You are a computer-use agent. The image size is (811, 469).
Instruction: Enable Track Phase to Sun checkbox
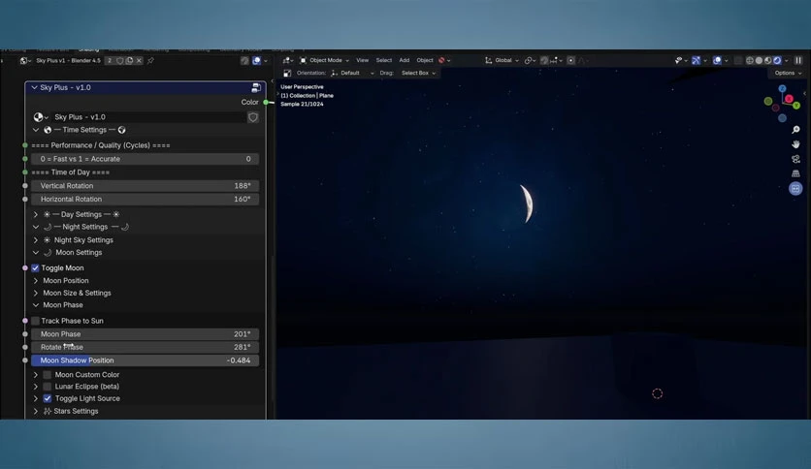point(35,321)
